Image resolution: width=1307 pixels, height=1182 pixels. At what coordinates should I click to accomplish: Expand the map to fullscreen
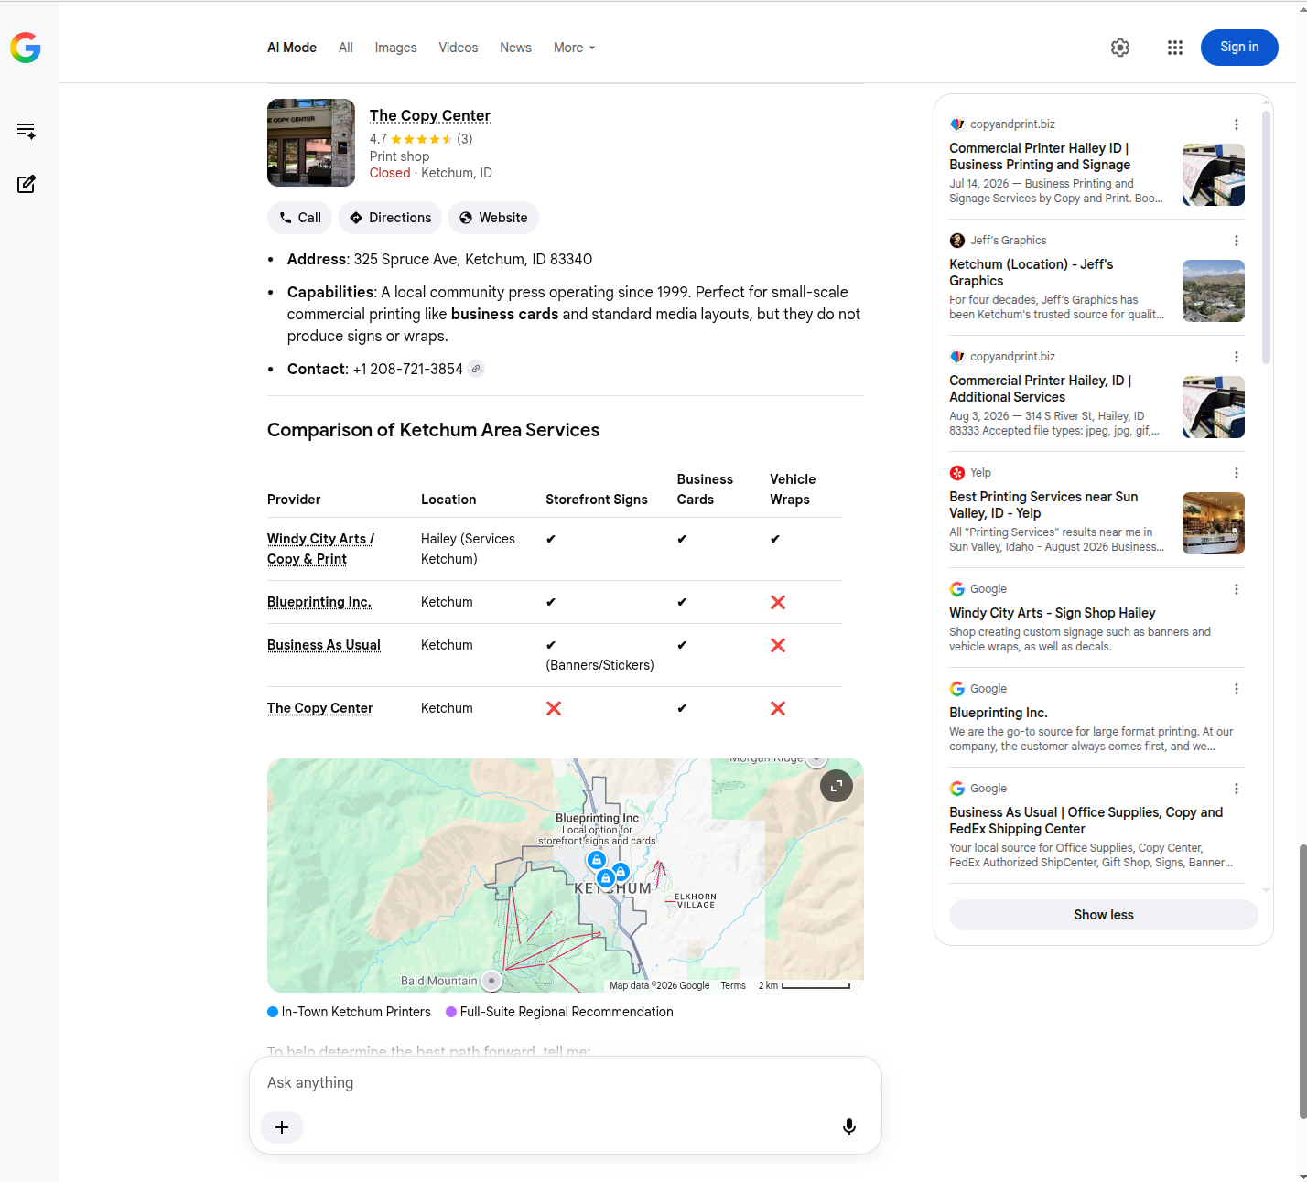(x=837, y=786)
